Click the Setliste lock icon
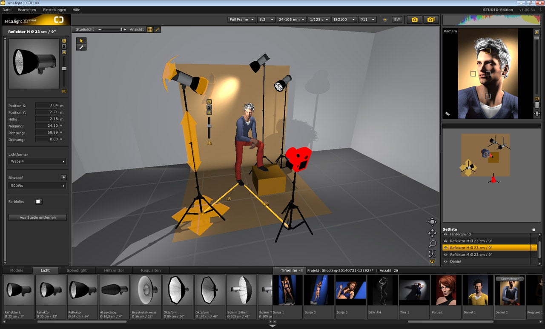This screenshot has height=329, width=545. [534, 229]
